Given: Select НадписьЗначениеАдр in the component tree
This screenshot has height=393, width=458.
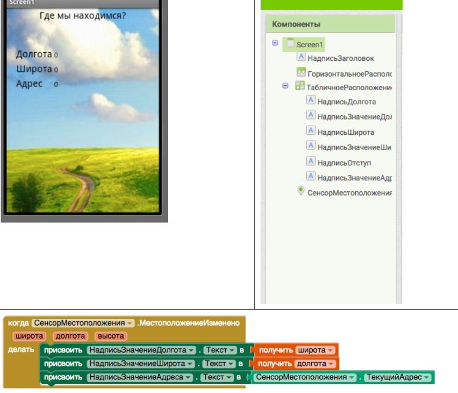Looking at the screenshot, I should [355, 178].
